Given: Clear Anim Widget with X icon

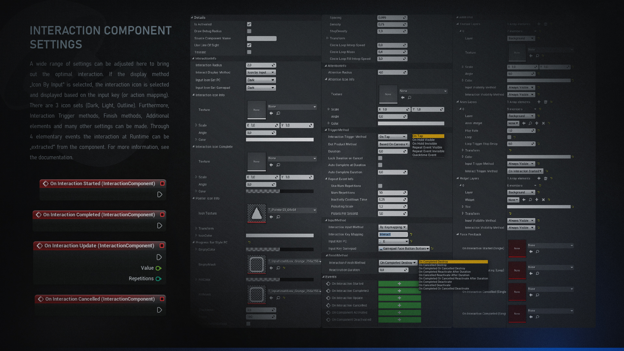Looking at the screenshot, I should (543, 123).
